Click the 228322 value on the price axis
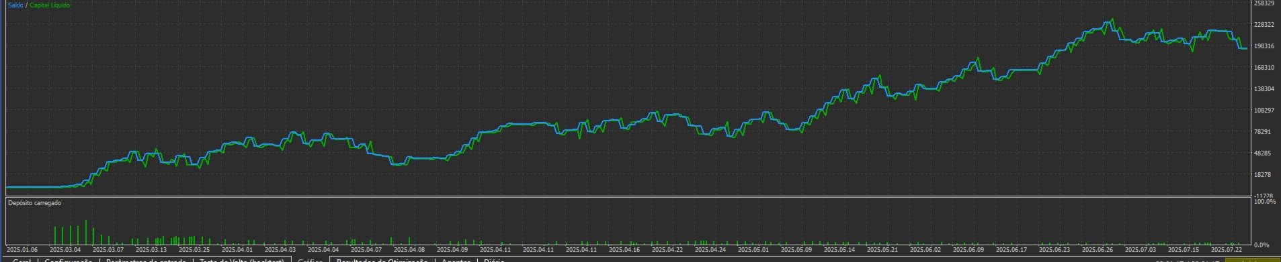The height and width of the screenshot is (262, 1281). tap(1264, 25)
